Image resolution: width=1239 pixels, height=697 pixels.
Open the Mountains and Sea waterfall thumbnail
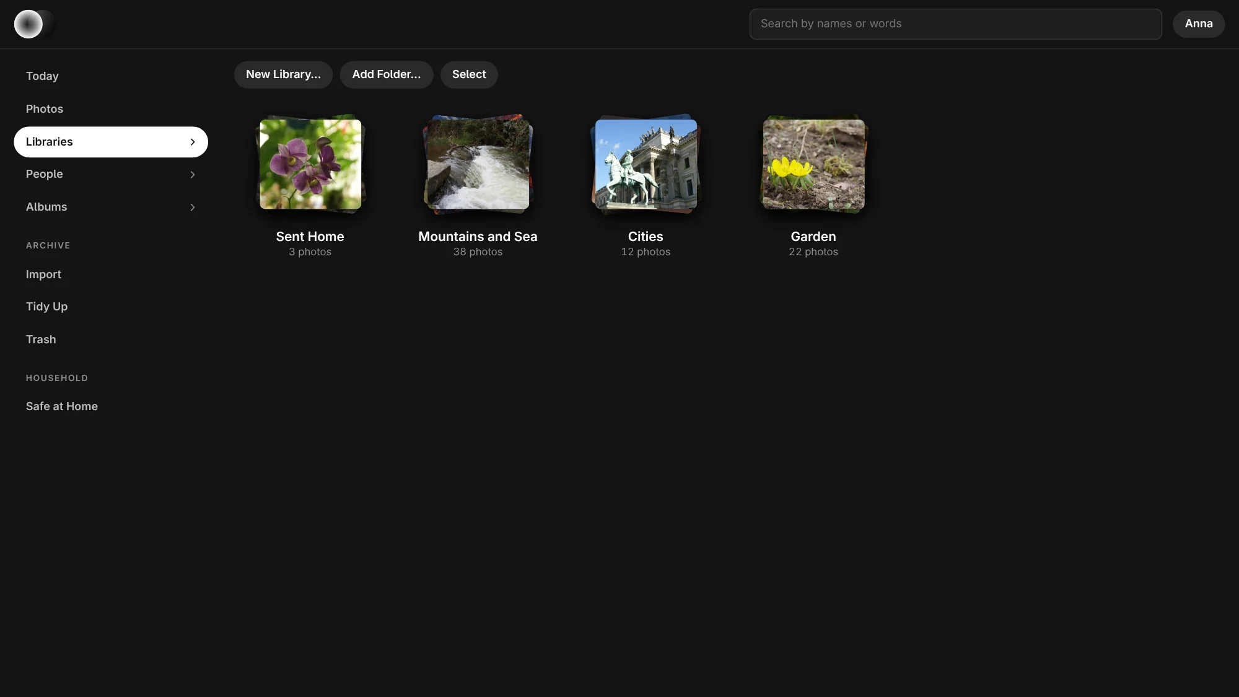(478, 164)
